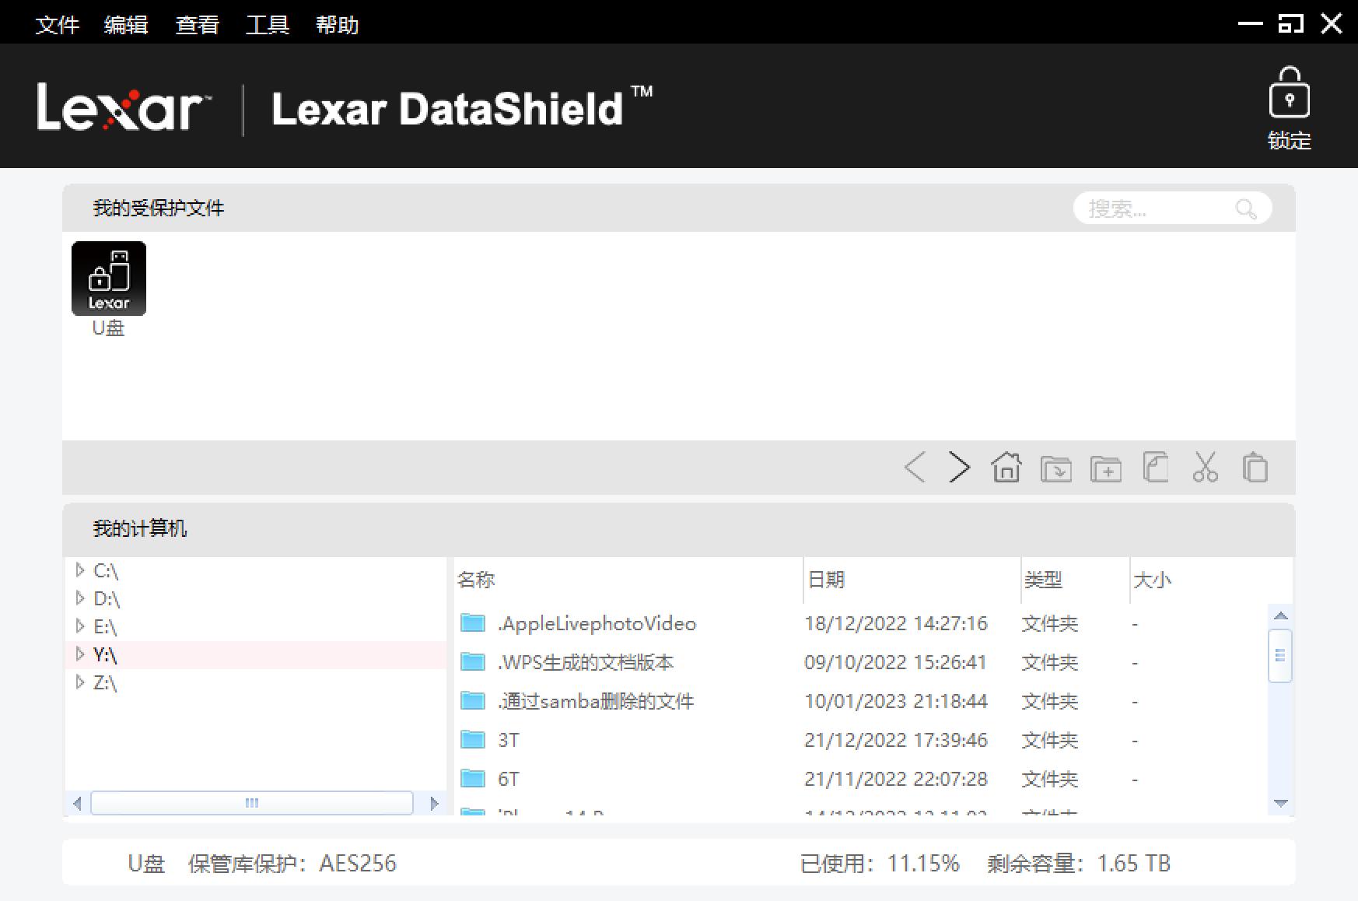Image resolution: width=1358 pixels, height=901 pixels.
Task: Click the 保管库保护: AES256 status text
Action: pyautogui.click(x=292, y=863)
